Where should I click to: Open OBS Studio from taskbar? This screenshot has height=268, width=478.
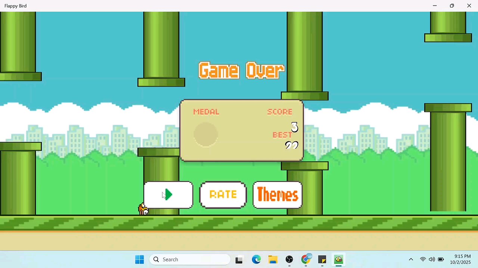[289, 259]
